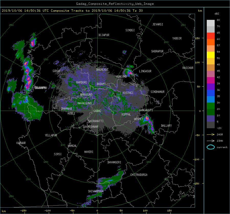The height and width of the screenshot is (214, 230).
Task: Click the KOPPAL city label
Action: pyautogui.click(x=126, y=114)
